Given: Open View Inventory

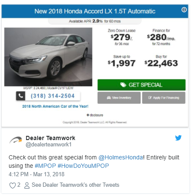Looking at the screenshot, I should [119, 98].
